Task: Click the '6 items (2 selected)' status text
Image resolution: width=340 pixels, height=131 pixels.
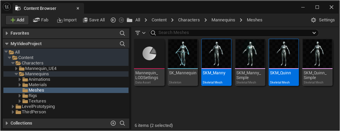Action: coord(154,125)
